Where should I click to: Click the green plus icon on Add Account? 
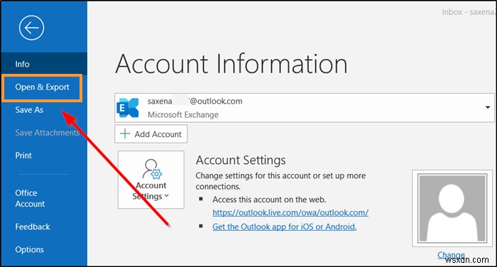pos(125,133)
